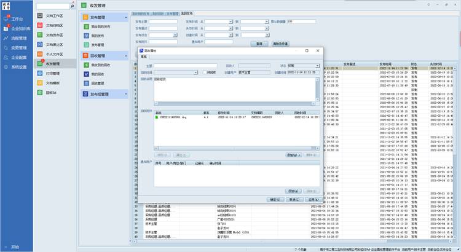Click the 确定 button in the dialog
461x252 pixels.
(275, 199)
